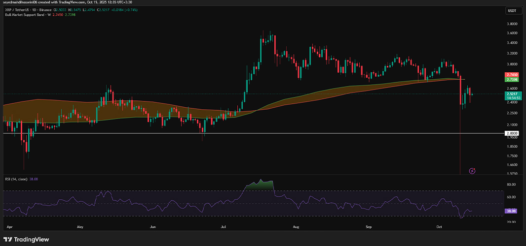The width and height of the screenshot is (526, 246).
Task: Click the TradingView logo icon
Action: tap(8, 239)
